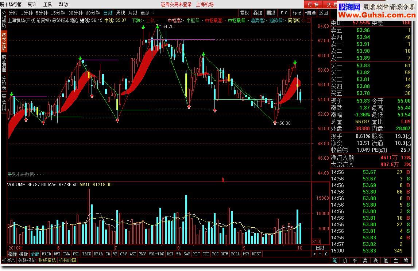Select the 1分钟 period

27,13
